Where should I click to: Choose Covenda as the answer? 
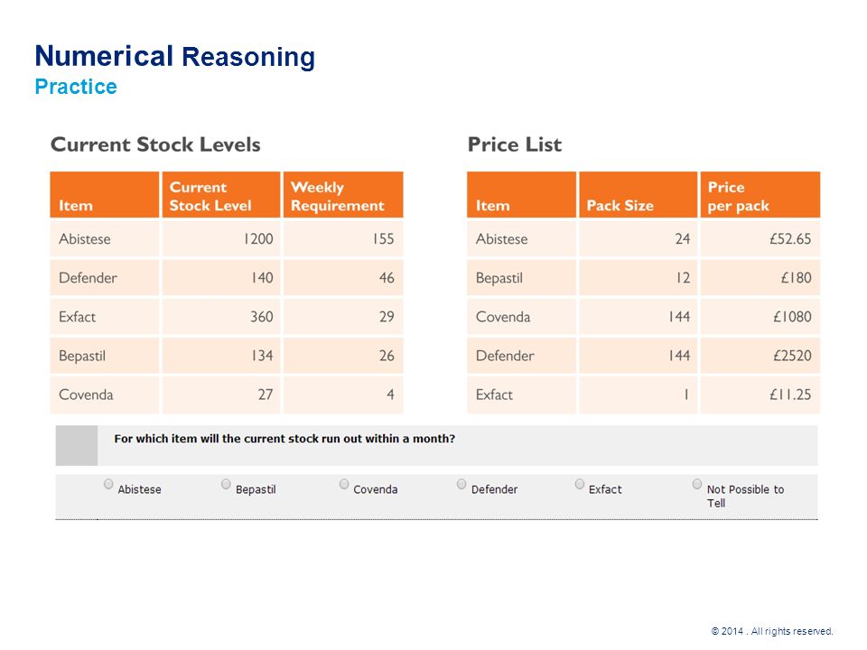tap(344, 484)
